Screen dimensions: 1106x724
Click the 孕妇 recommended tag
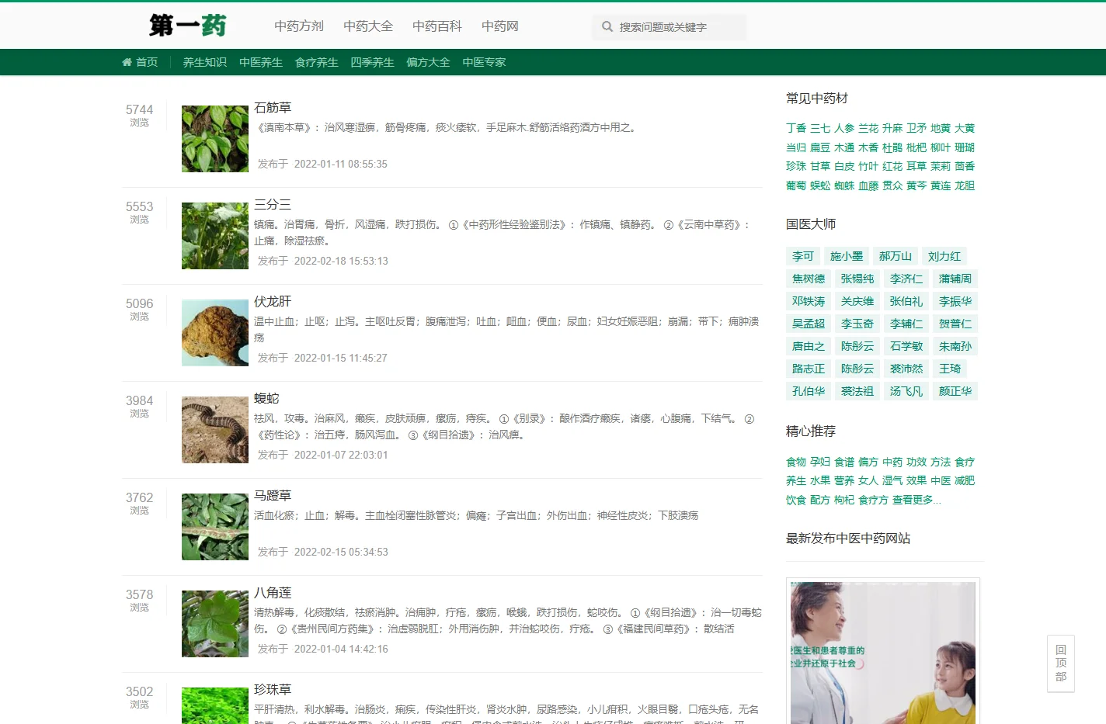click(820, 462)
